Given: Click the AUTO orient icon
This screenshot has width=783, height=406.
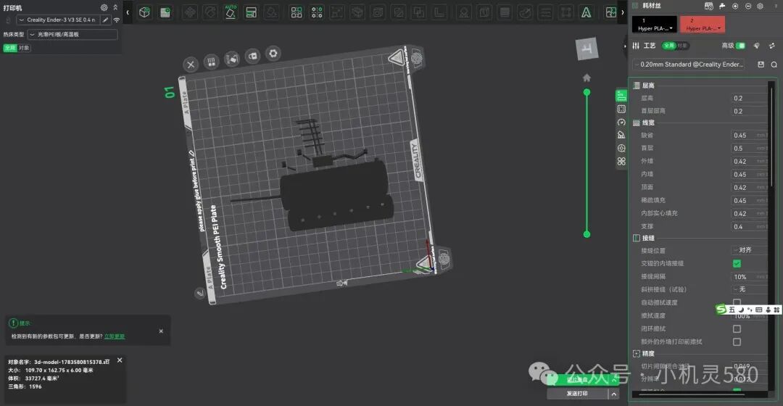Looking at the screenshot, I should point(231,12).
